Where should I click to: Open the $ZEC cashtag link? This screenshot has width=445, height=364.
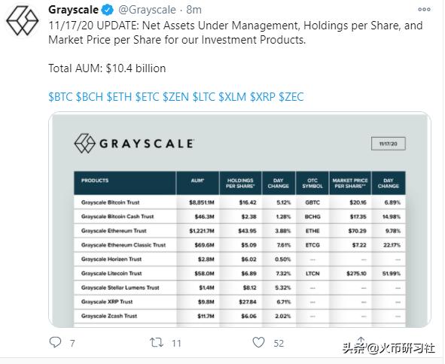[291, 97]
